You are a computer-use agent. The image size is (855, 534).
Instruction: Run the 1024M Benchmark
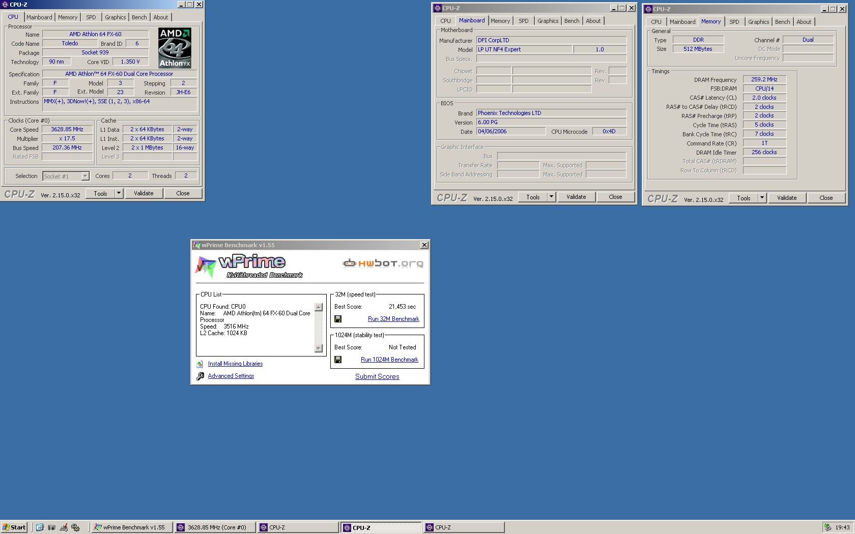(x=389, y=360)
